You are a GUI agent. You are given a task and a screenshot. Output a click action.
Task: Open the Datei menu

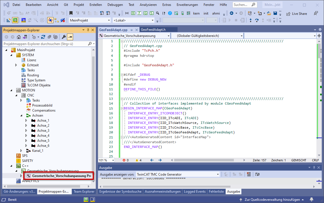coord(16,4)
